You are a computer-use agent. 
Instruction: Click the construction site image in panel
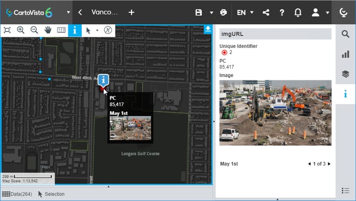(275, 112)
